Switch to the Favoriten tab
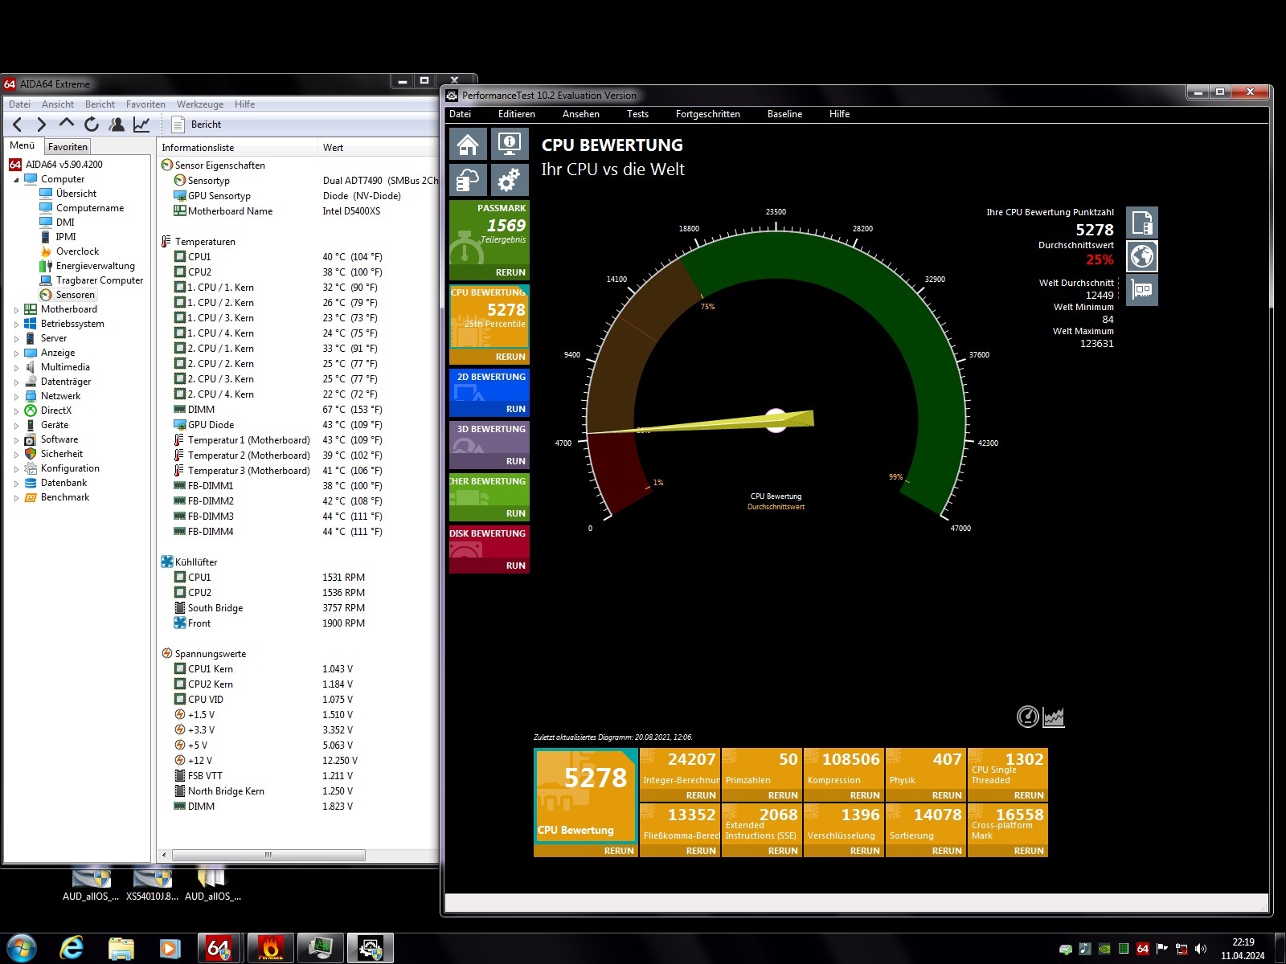 (x=68, y=147)
